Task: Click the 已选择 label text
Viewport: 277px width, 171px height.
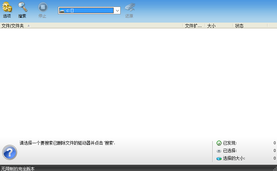Action: click(230, 150)
